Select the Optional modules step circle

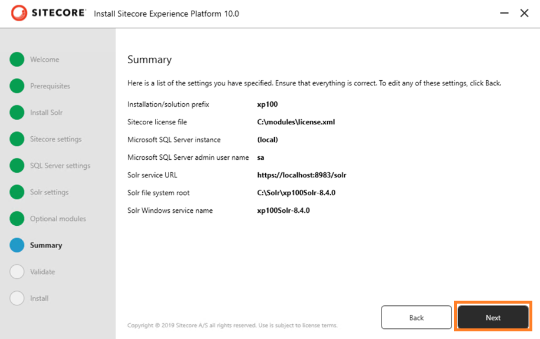click(17, 218)
